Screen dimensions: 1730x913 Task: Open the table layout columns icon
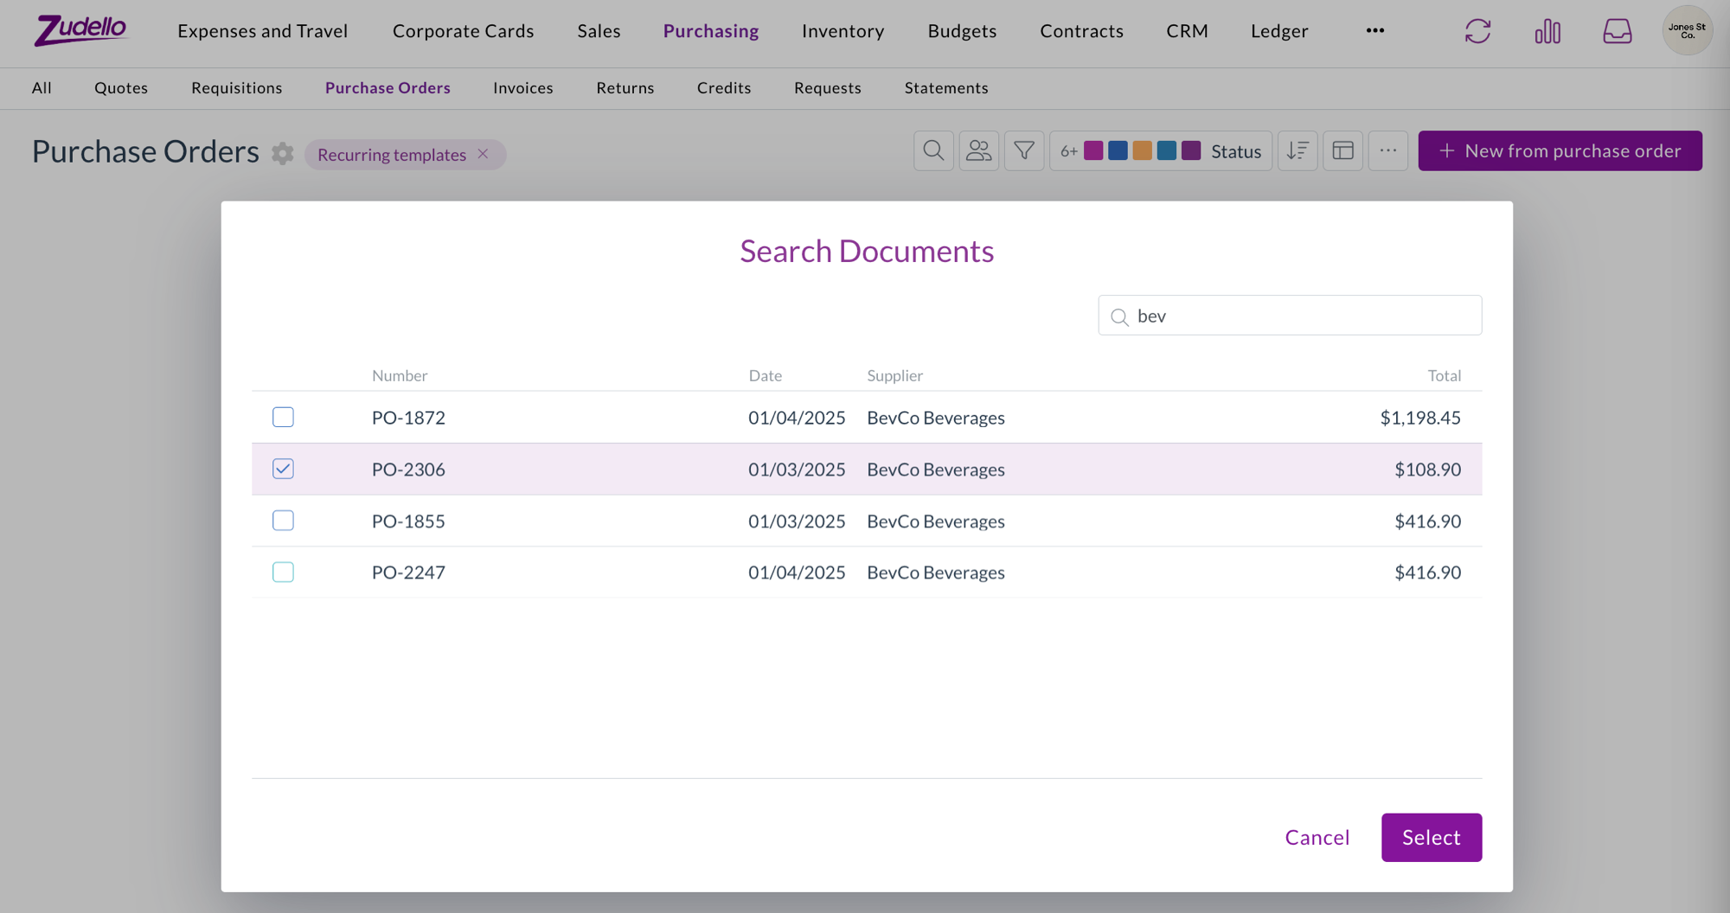coord(1342,150)
